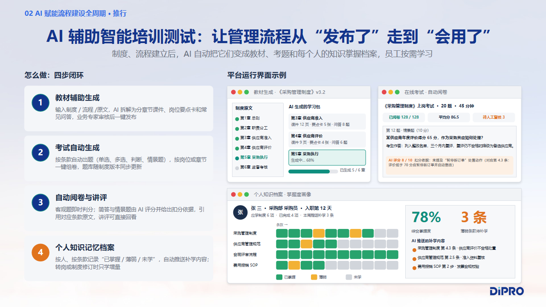
Task: Open 采购管理制度 第 4.3 条 recommendation
Action: click(x=456, y=248)
